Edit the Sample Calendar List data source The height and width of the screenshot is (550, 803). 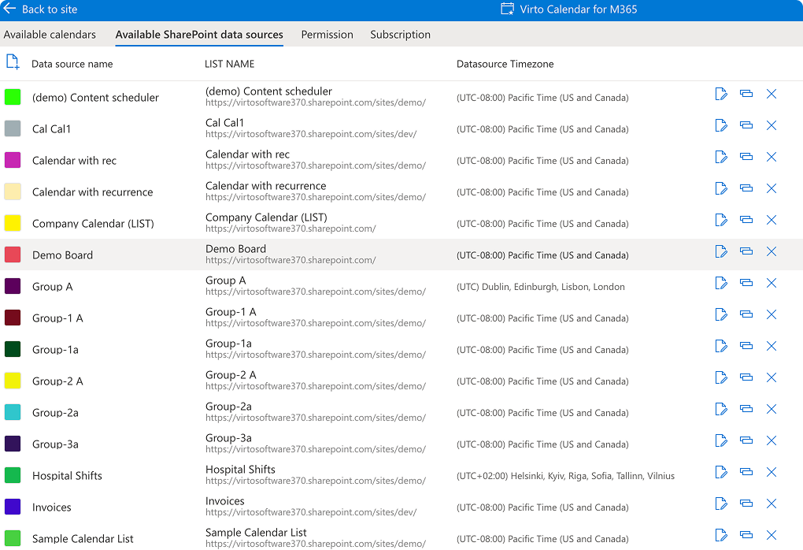point(721,535)
